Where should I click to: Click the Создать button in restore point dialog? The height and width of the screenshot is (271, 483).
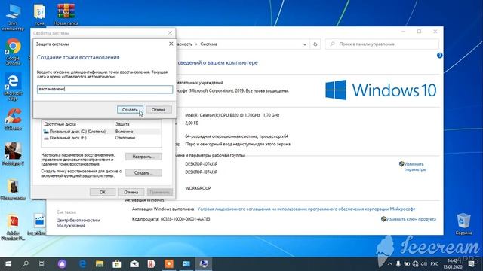130,110
